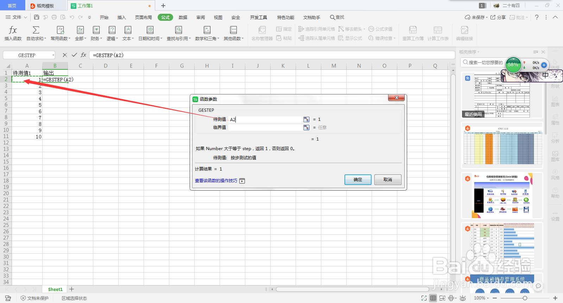Image resolution: width=563 pixels, height=303 pixels.
Task: Select the 仓库库存管理系统 template thumbnail
Action: [502, 196]
